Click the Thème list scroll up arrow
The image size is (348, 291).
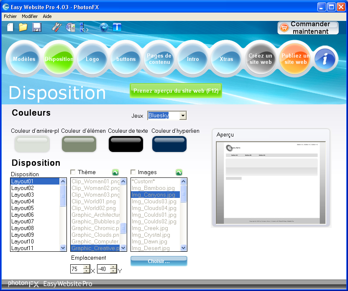123,182
